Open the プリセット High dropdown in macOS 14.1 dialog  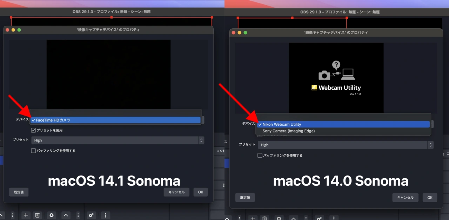(x=118, y=140)
